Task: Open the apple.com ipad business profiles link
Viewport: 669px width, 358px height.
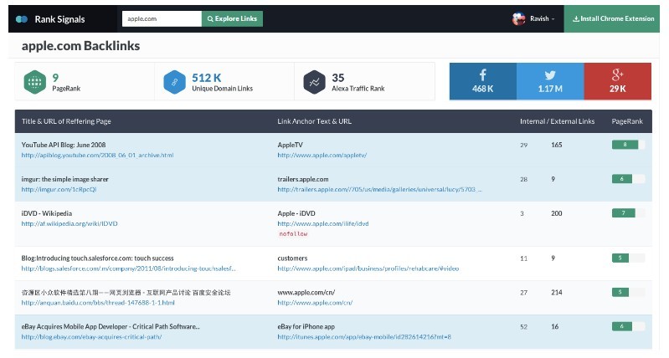Action: 368,268
